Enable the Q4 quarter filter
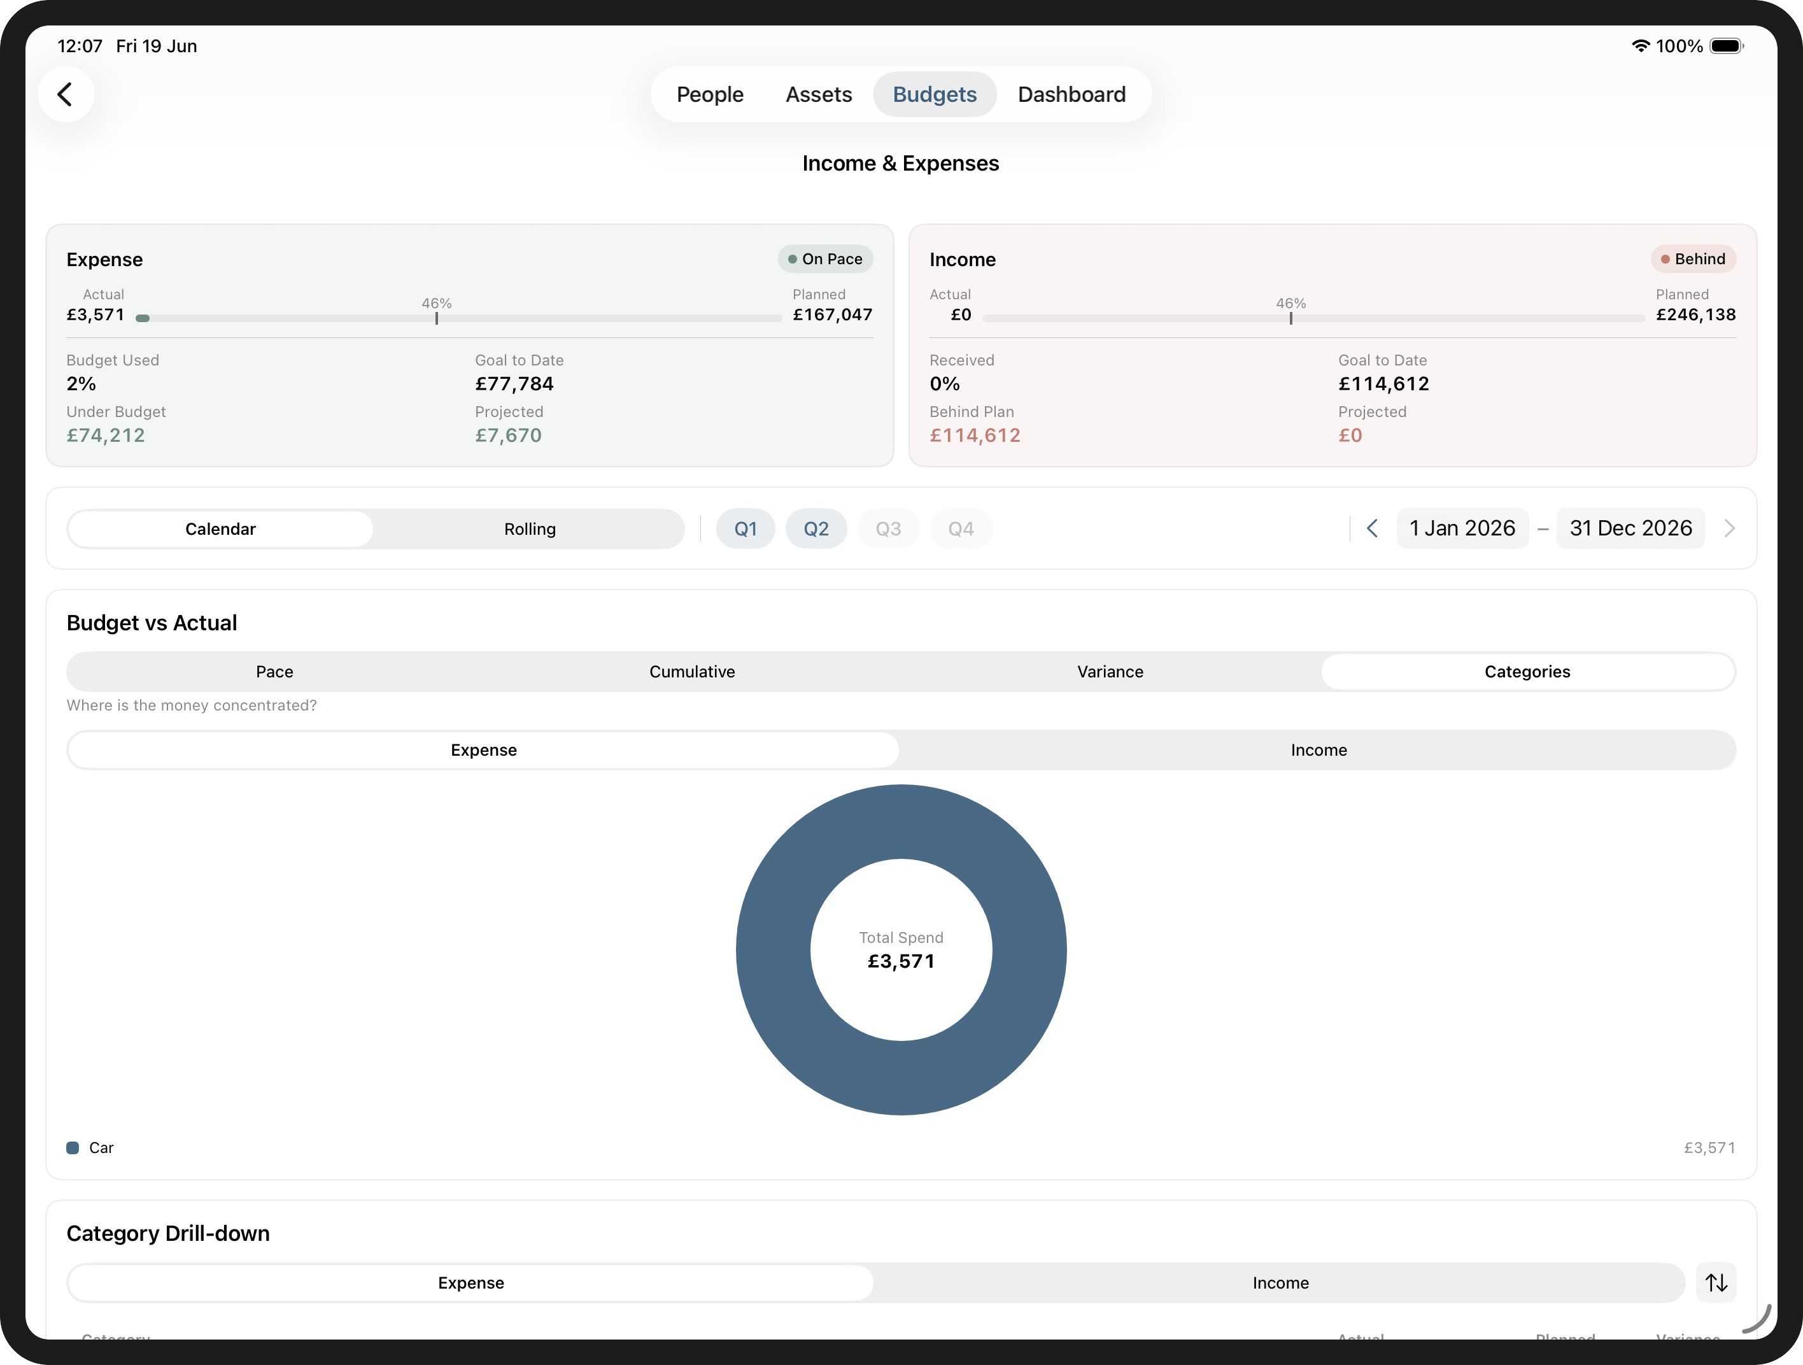 coord(961,529)
